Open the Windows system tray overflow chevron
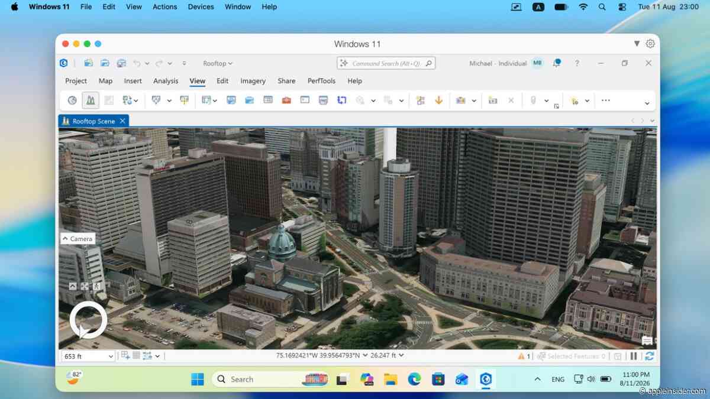The image size is (710, 399). [537, 379]
